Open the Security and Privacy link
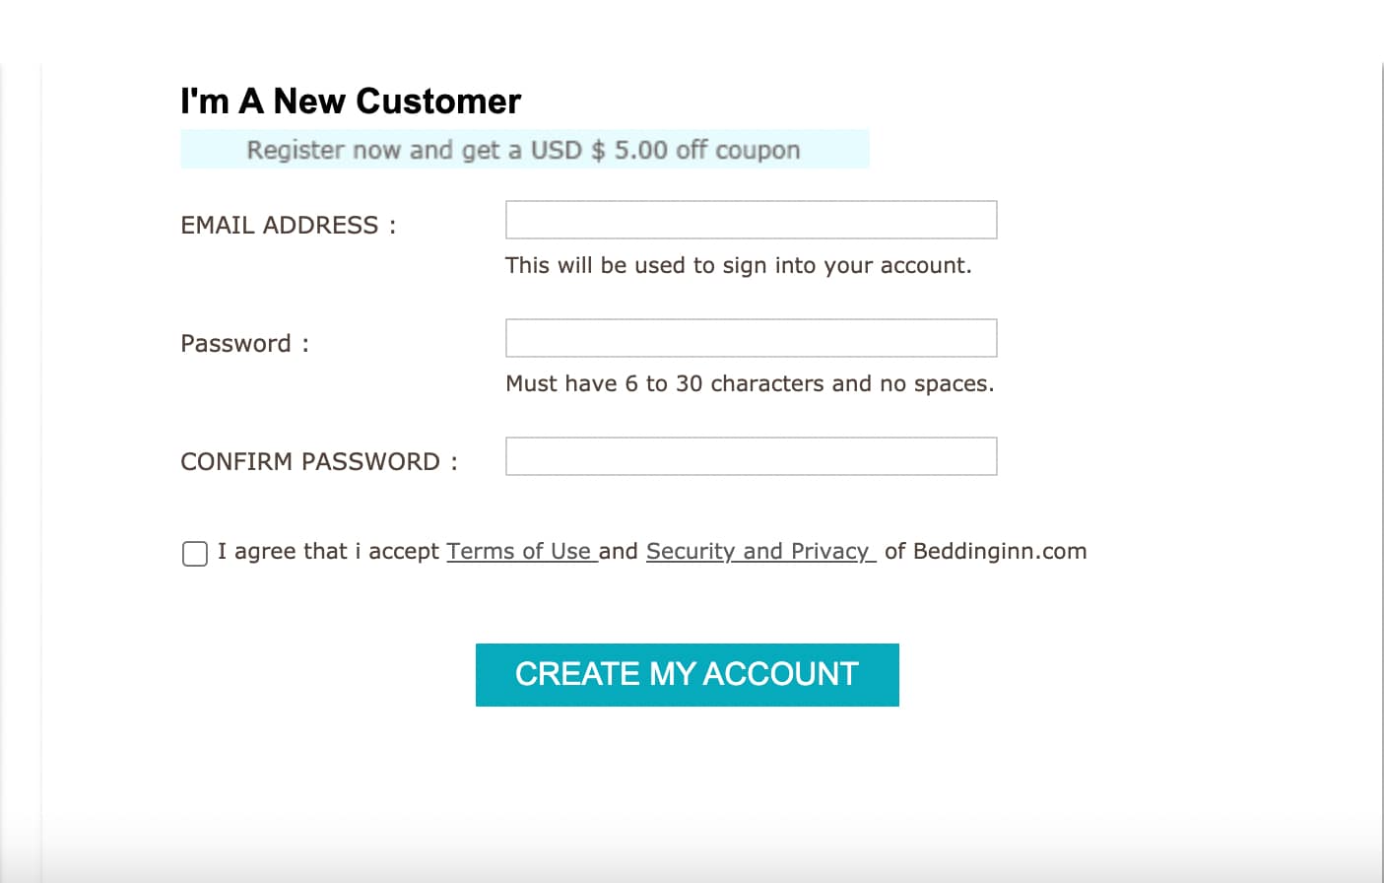 [x=758, y=551]
